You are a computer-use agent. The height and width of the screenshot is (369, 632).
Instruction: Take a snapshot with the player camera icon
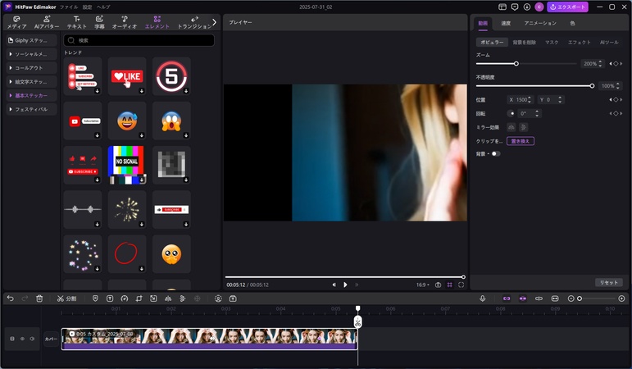438,285
